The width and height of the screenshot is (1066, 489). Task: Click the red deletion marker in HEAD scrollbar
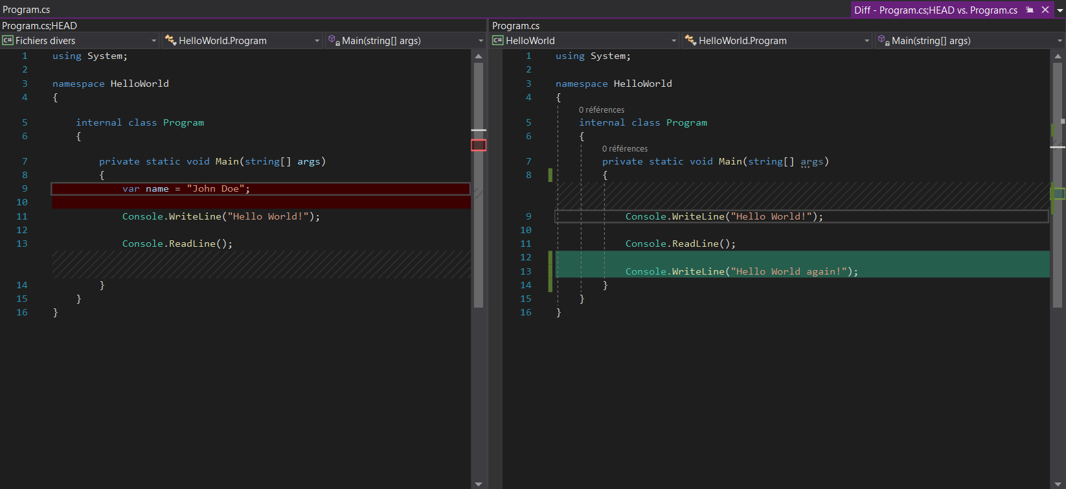click(479, 145)
